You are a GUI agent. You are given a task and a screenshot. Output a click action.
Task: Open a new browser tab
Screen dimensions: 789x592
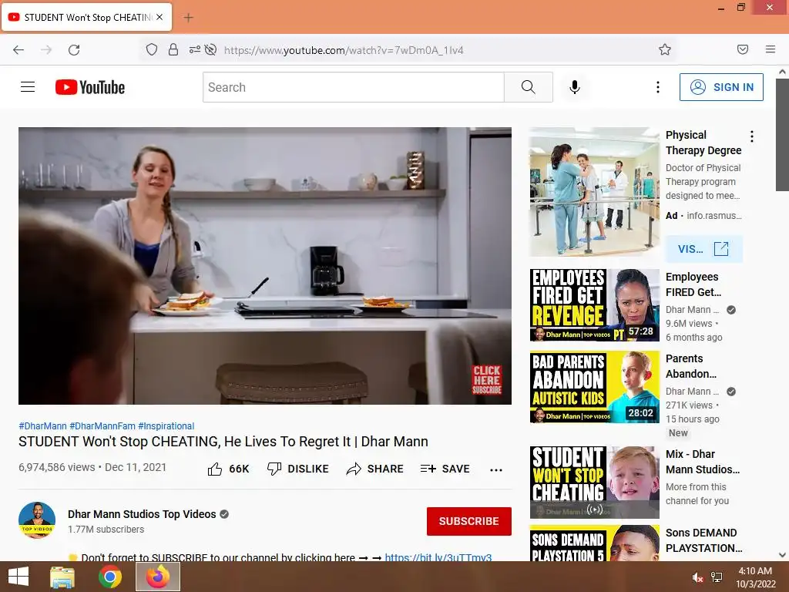[188, 18]
